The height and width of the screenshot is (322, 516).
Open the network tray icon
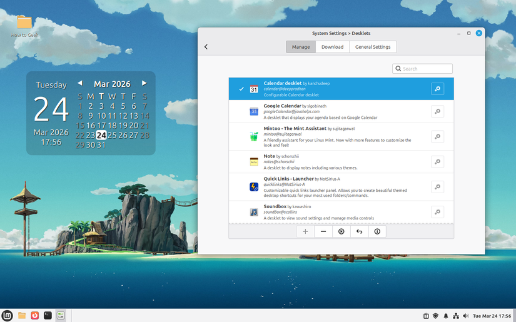click(456, 316)
